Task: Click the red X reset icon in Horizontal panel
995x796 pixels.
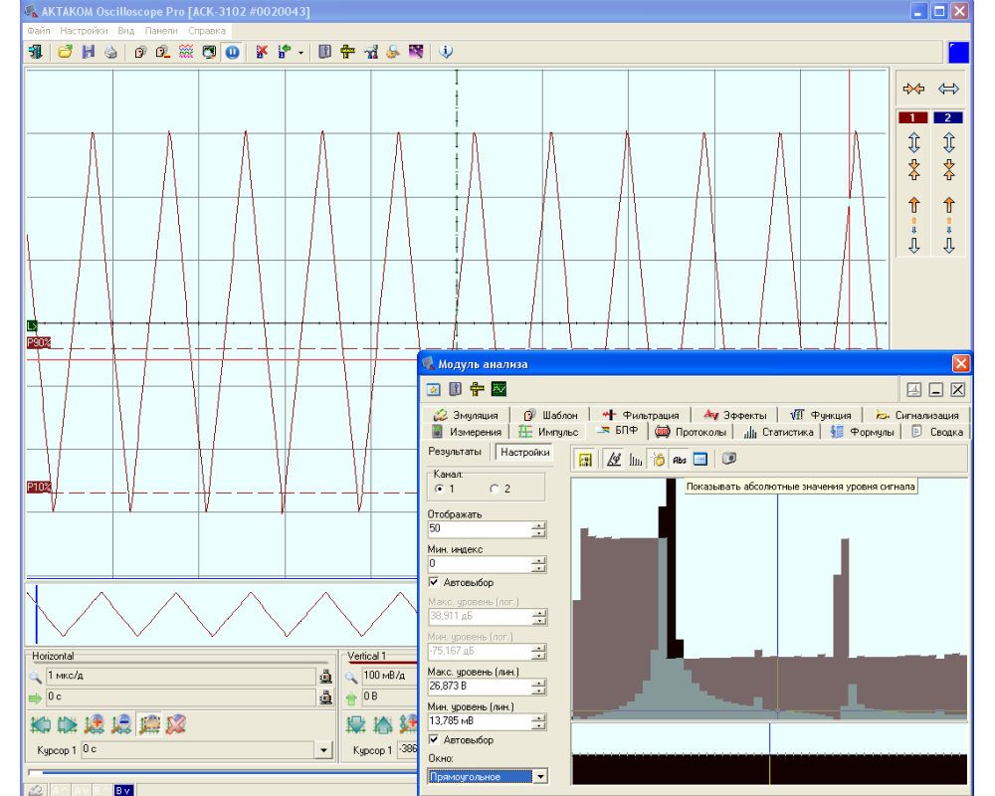Action: pos(175,723)
